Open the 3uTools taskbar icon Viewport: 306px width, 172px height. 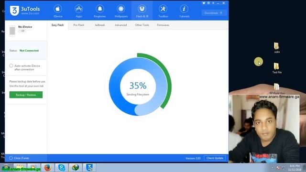[x=89, y=168]
